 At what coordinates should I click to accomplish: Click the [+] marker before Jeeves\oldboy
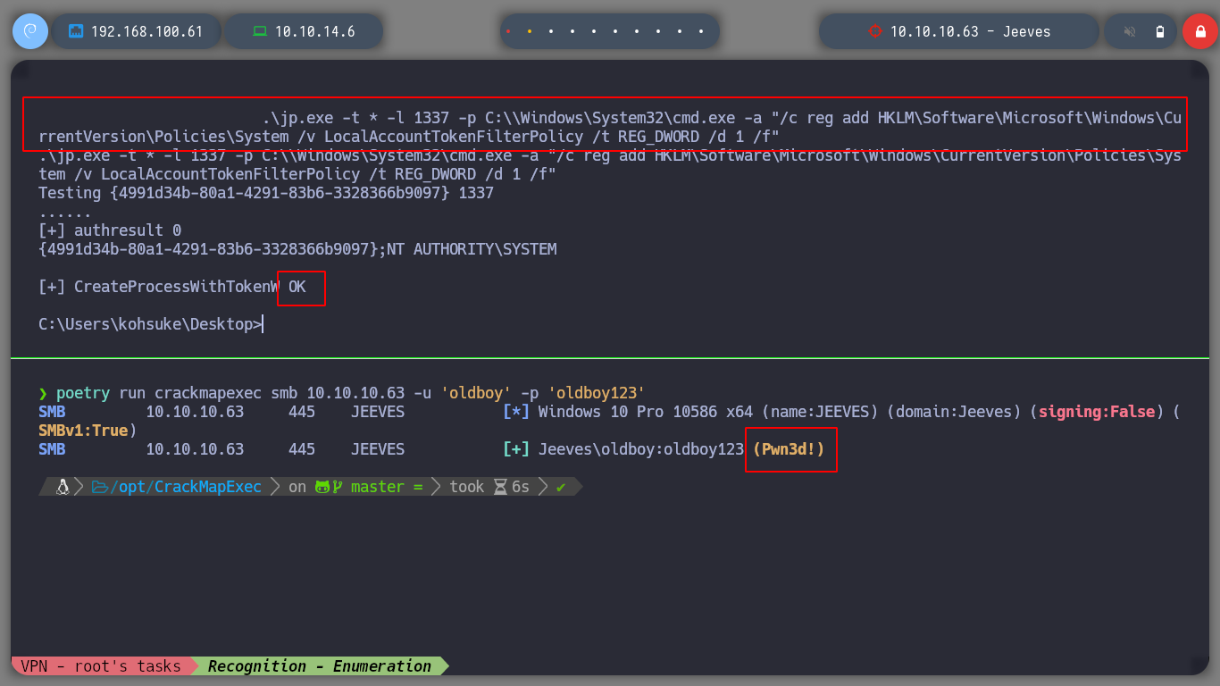pyautogui.click(x=516, y=449)
